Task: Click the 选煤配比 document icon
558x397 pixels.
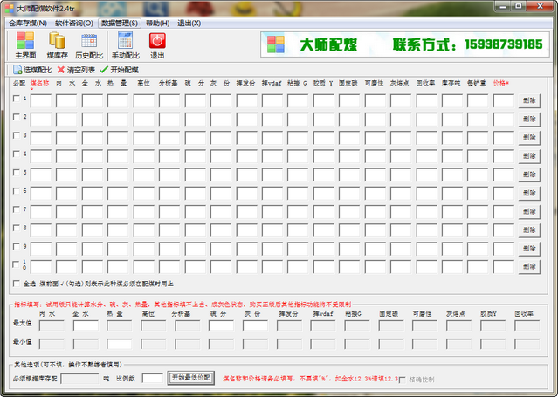Action: tap(17, 70)
